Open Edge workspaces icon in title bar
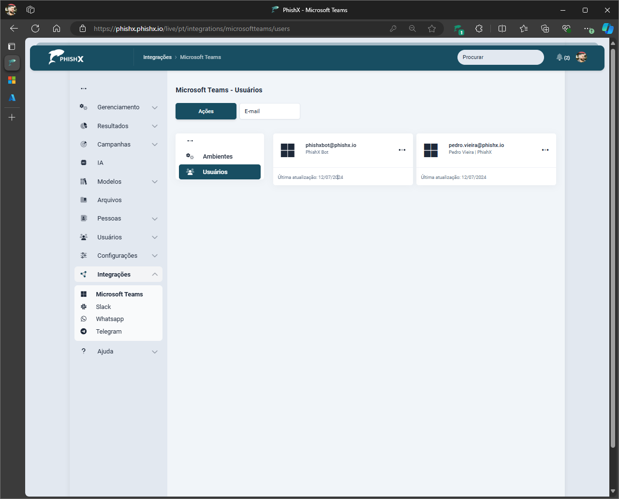Screen dimensions: 619x499 click(30, 10)
